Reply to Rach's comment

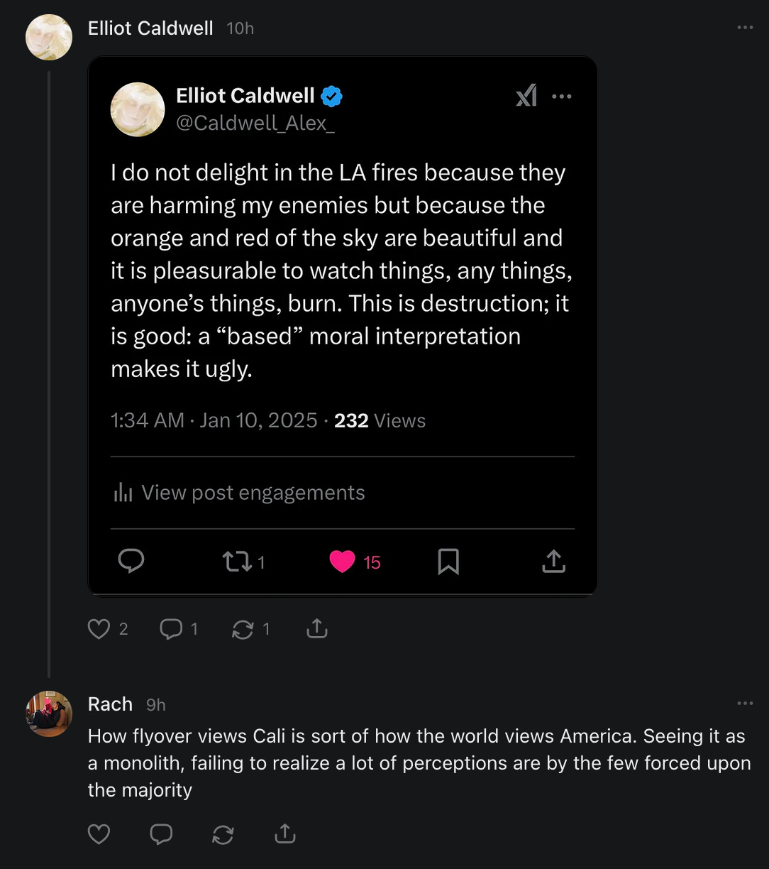click(x=161, y=834)
